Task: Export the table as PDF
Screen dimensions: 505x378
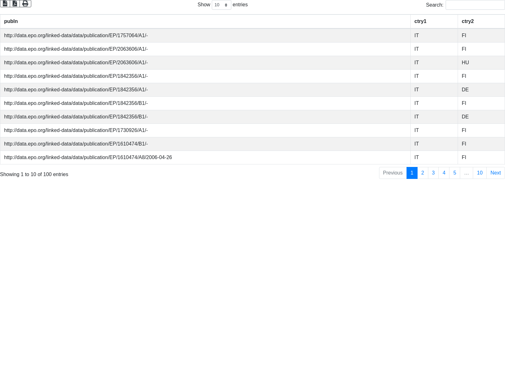Action: click(15, 3)
